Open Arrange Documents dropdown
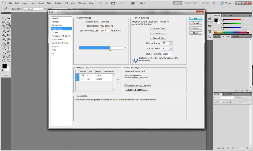The width and height of the screenshot is (253, 151). [x=134, y=3]
